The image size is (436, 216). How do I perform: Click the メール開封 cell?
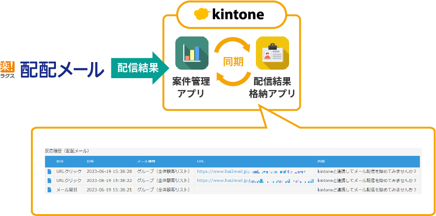point(67,190)
